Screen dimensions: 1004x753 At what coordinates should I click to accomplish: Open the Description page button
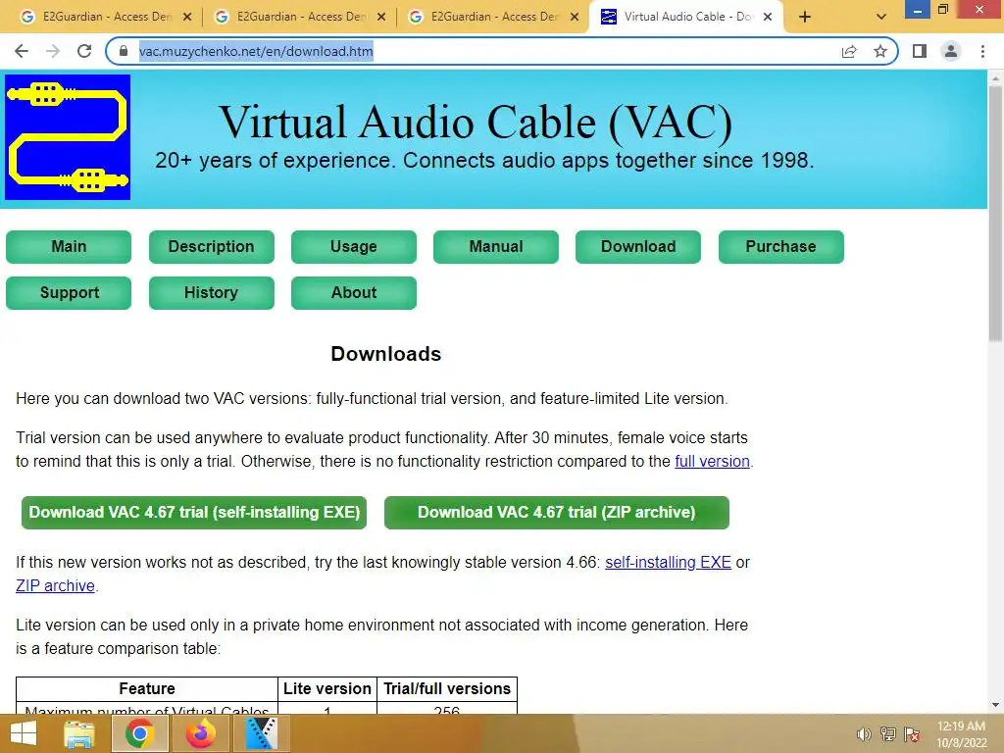212,246
